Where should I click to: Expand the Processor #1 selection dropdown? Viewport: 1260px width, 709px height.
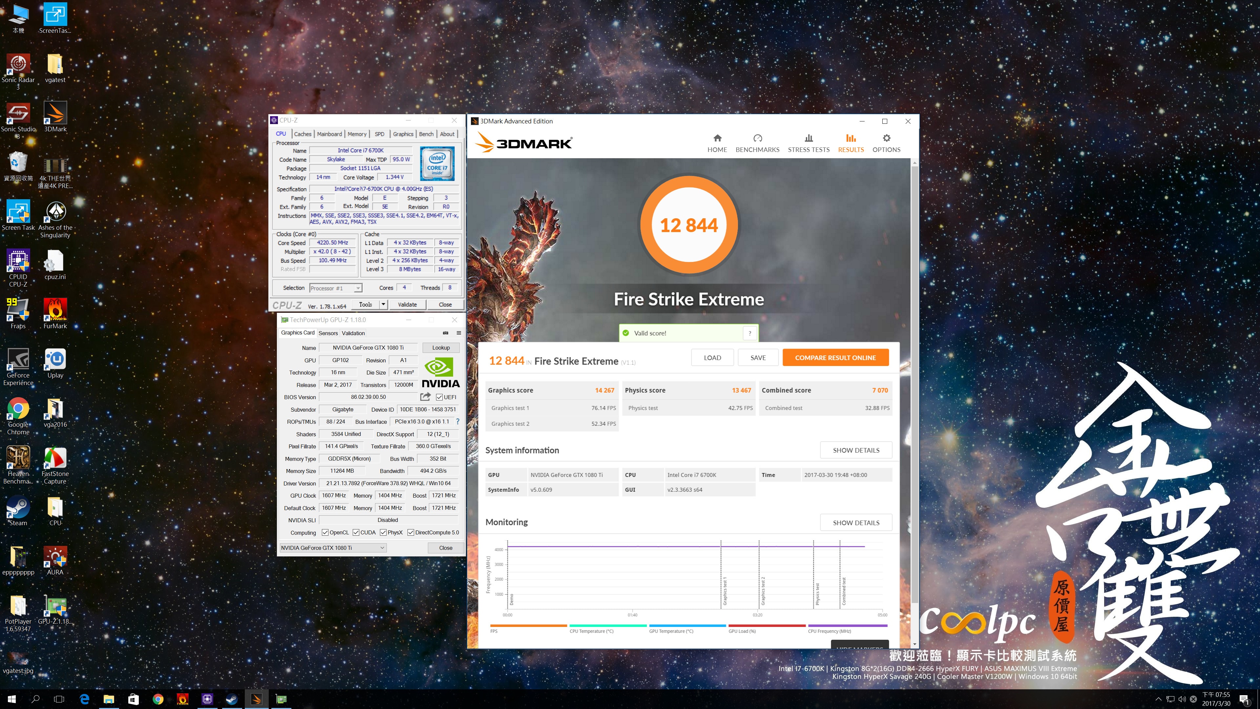click(358, 288)
